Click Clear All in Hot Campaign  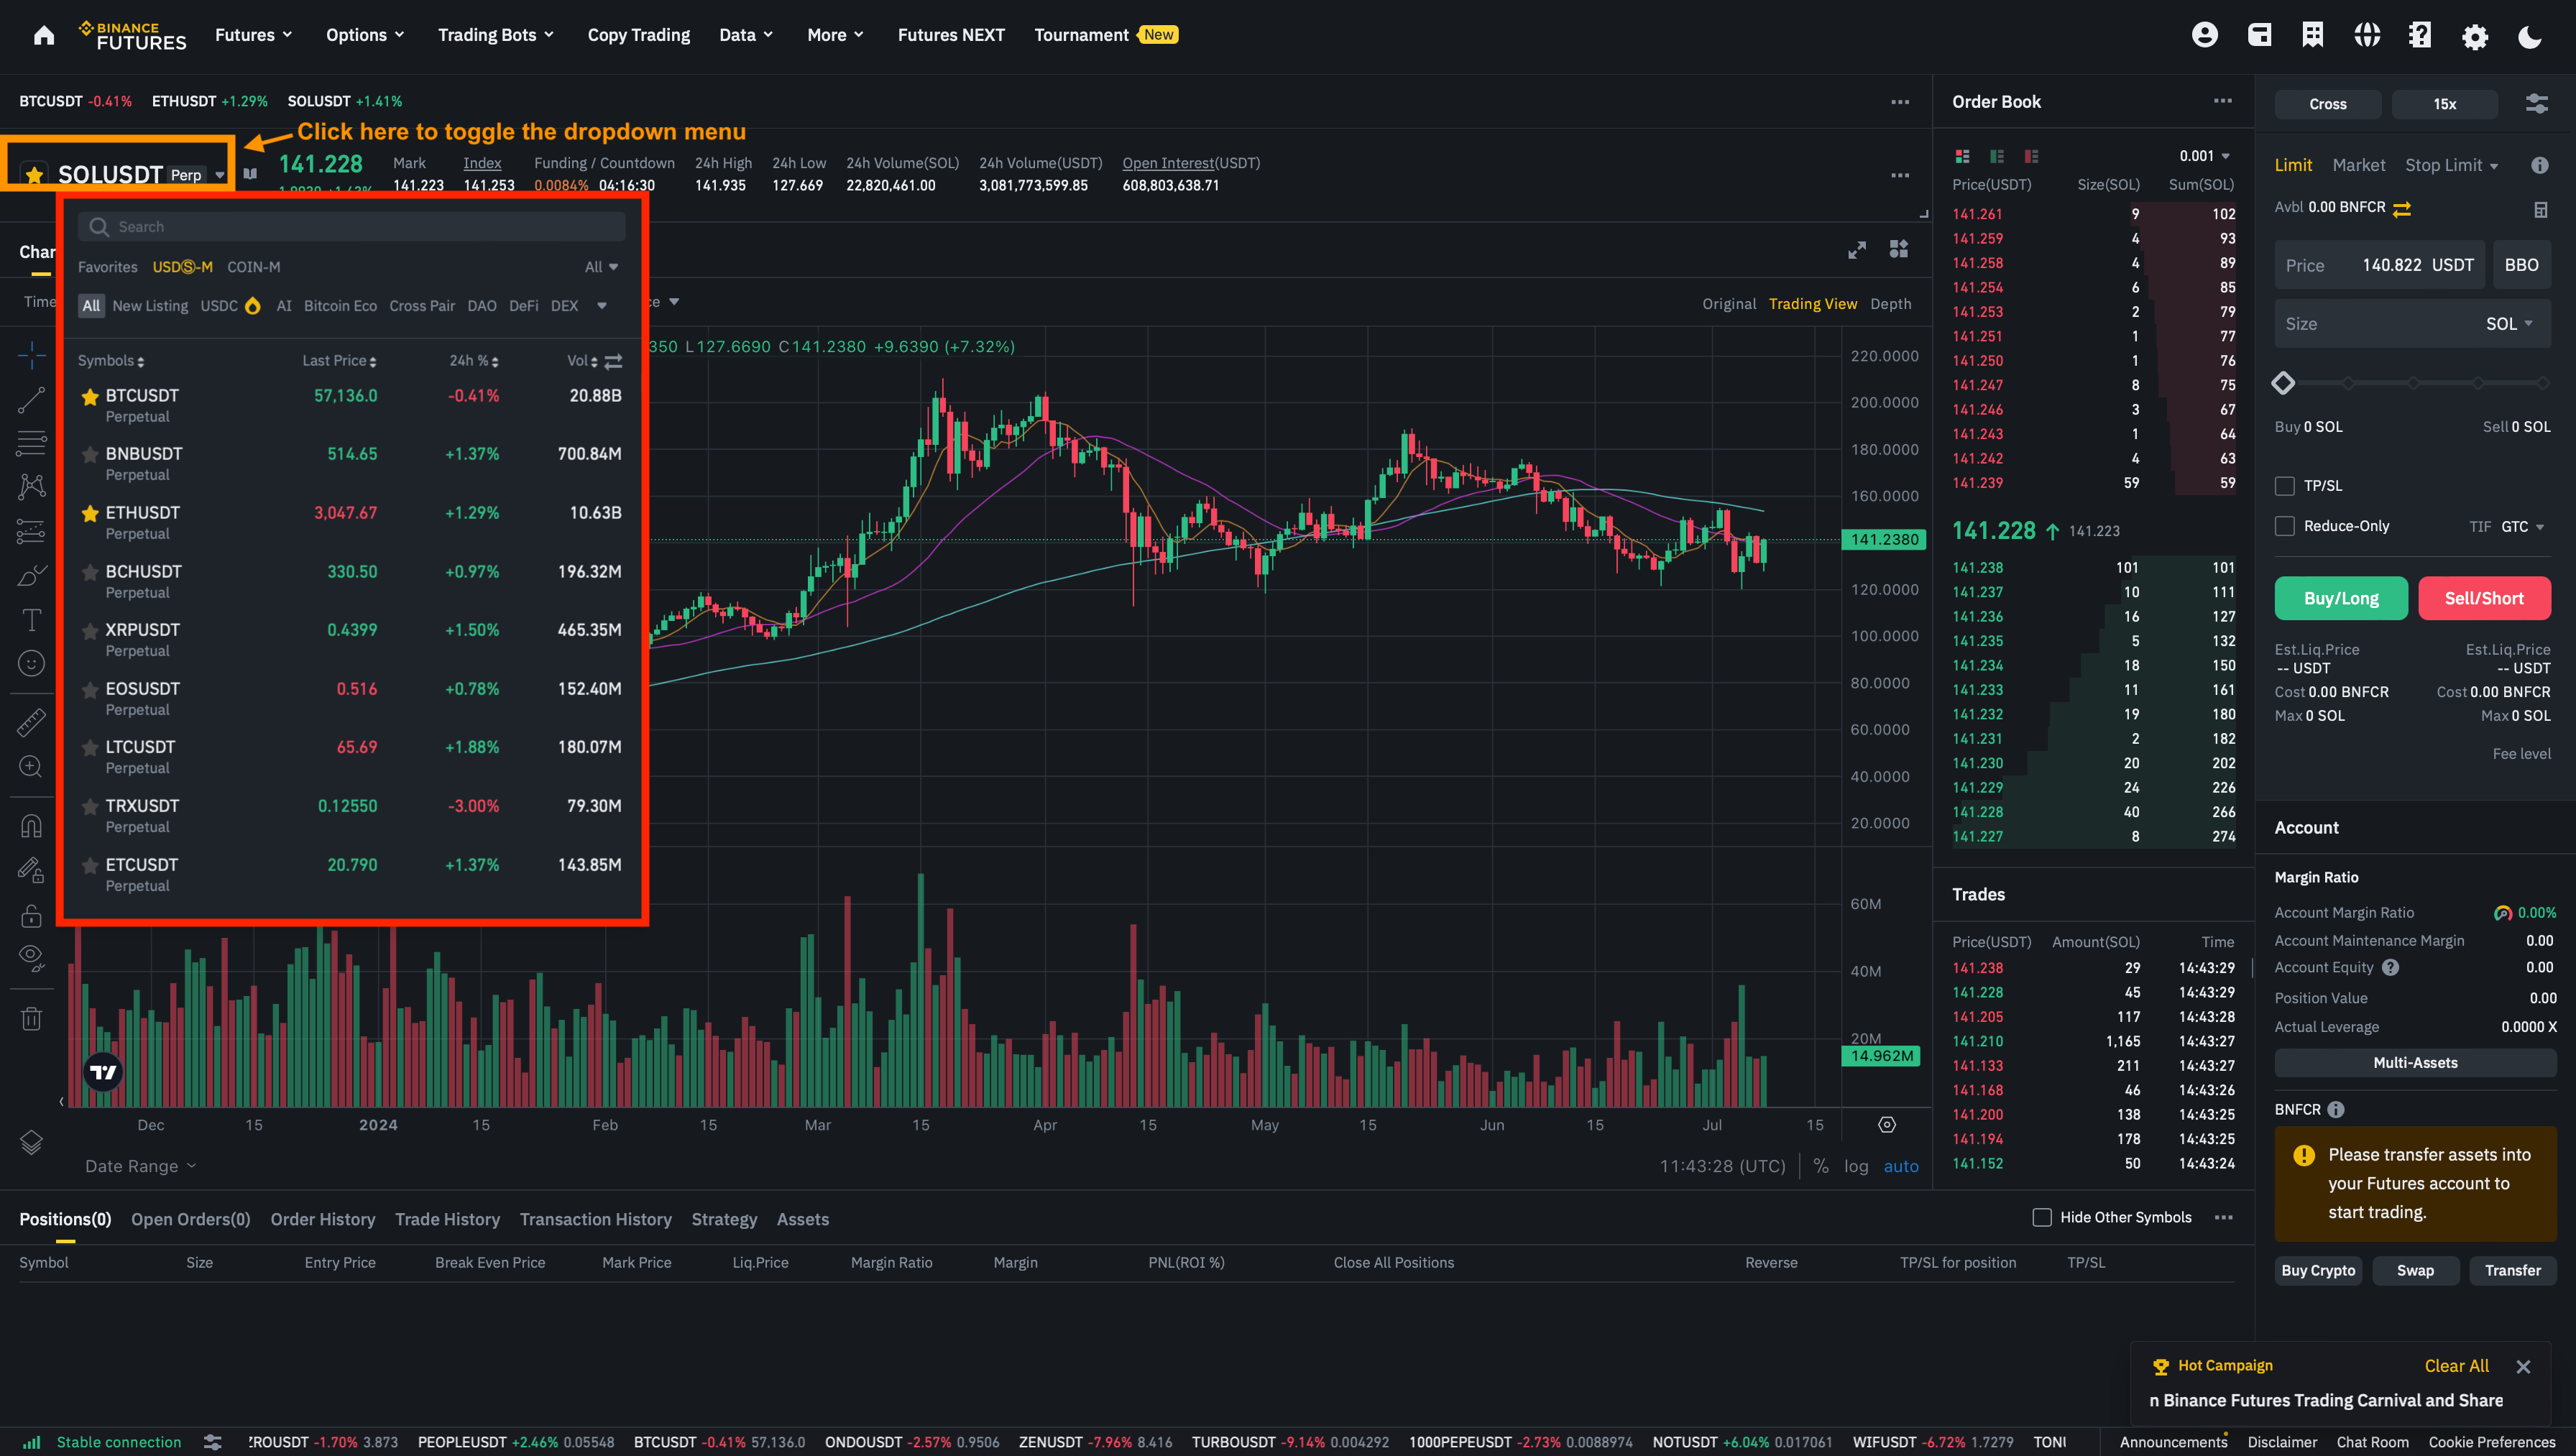click(x=2456, y=1366)
